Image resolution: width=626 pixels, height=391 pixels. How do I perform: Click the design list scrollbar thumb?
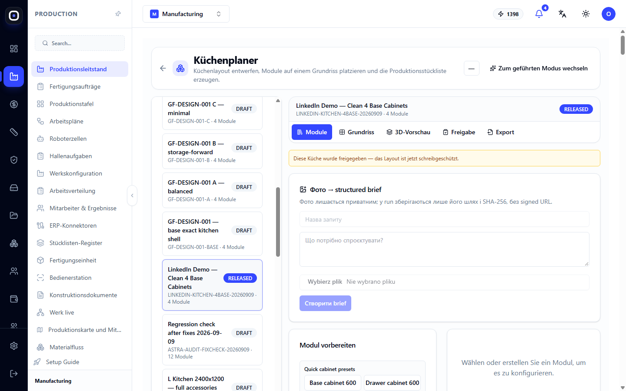[278, 222]
